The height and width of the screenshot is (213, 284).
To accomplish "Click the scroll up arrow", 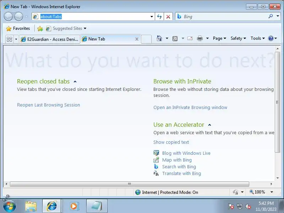I will click(x=278, y=49).
